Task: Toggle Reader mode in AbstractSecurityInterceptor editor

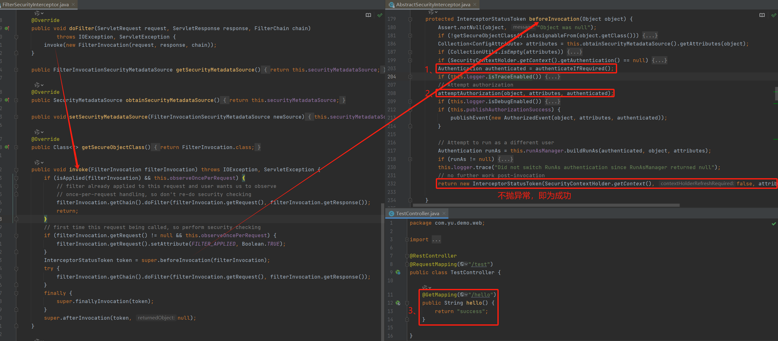Action: click(762, 15)
